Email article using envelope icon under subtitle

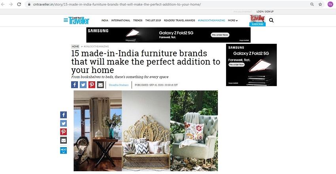100,85
